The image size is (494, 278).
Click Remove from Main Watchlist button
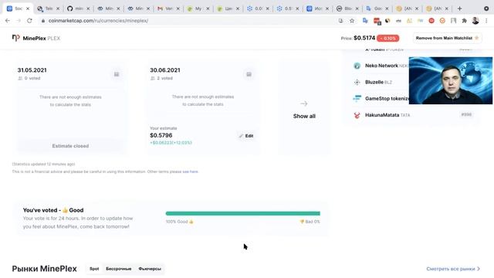447,38
